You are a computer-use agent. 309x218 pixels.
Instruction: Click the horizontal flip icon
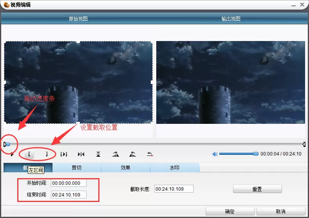tap(81, 154)
